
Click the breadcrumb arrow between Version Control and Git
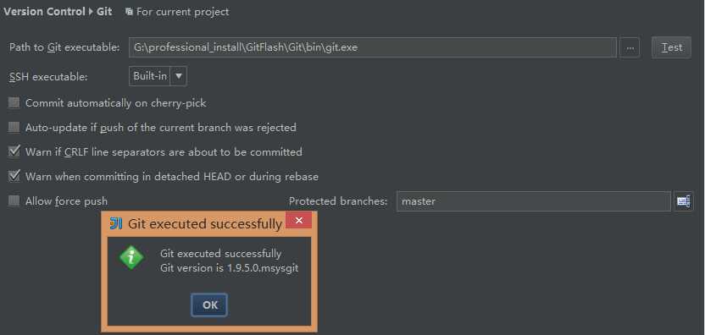pyautogui.click(x=91, y=12)
